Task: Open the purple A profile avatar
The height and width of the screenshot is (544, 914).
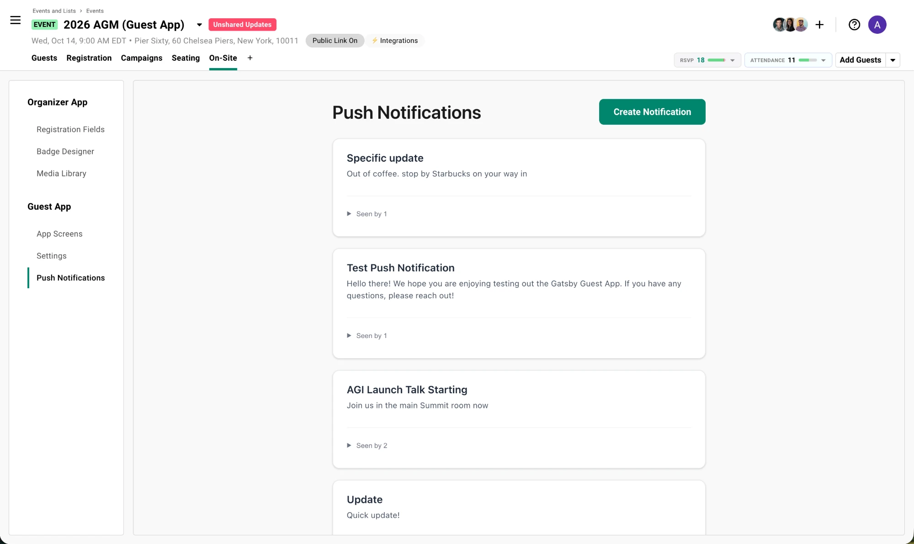Action: [877, 25]
